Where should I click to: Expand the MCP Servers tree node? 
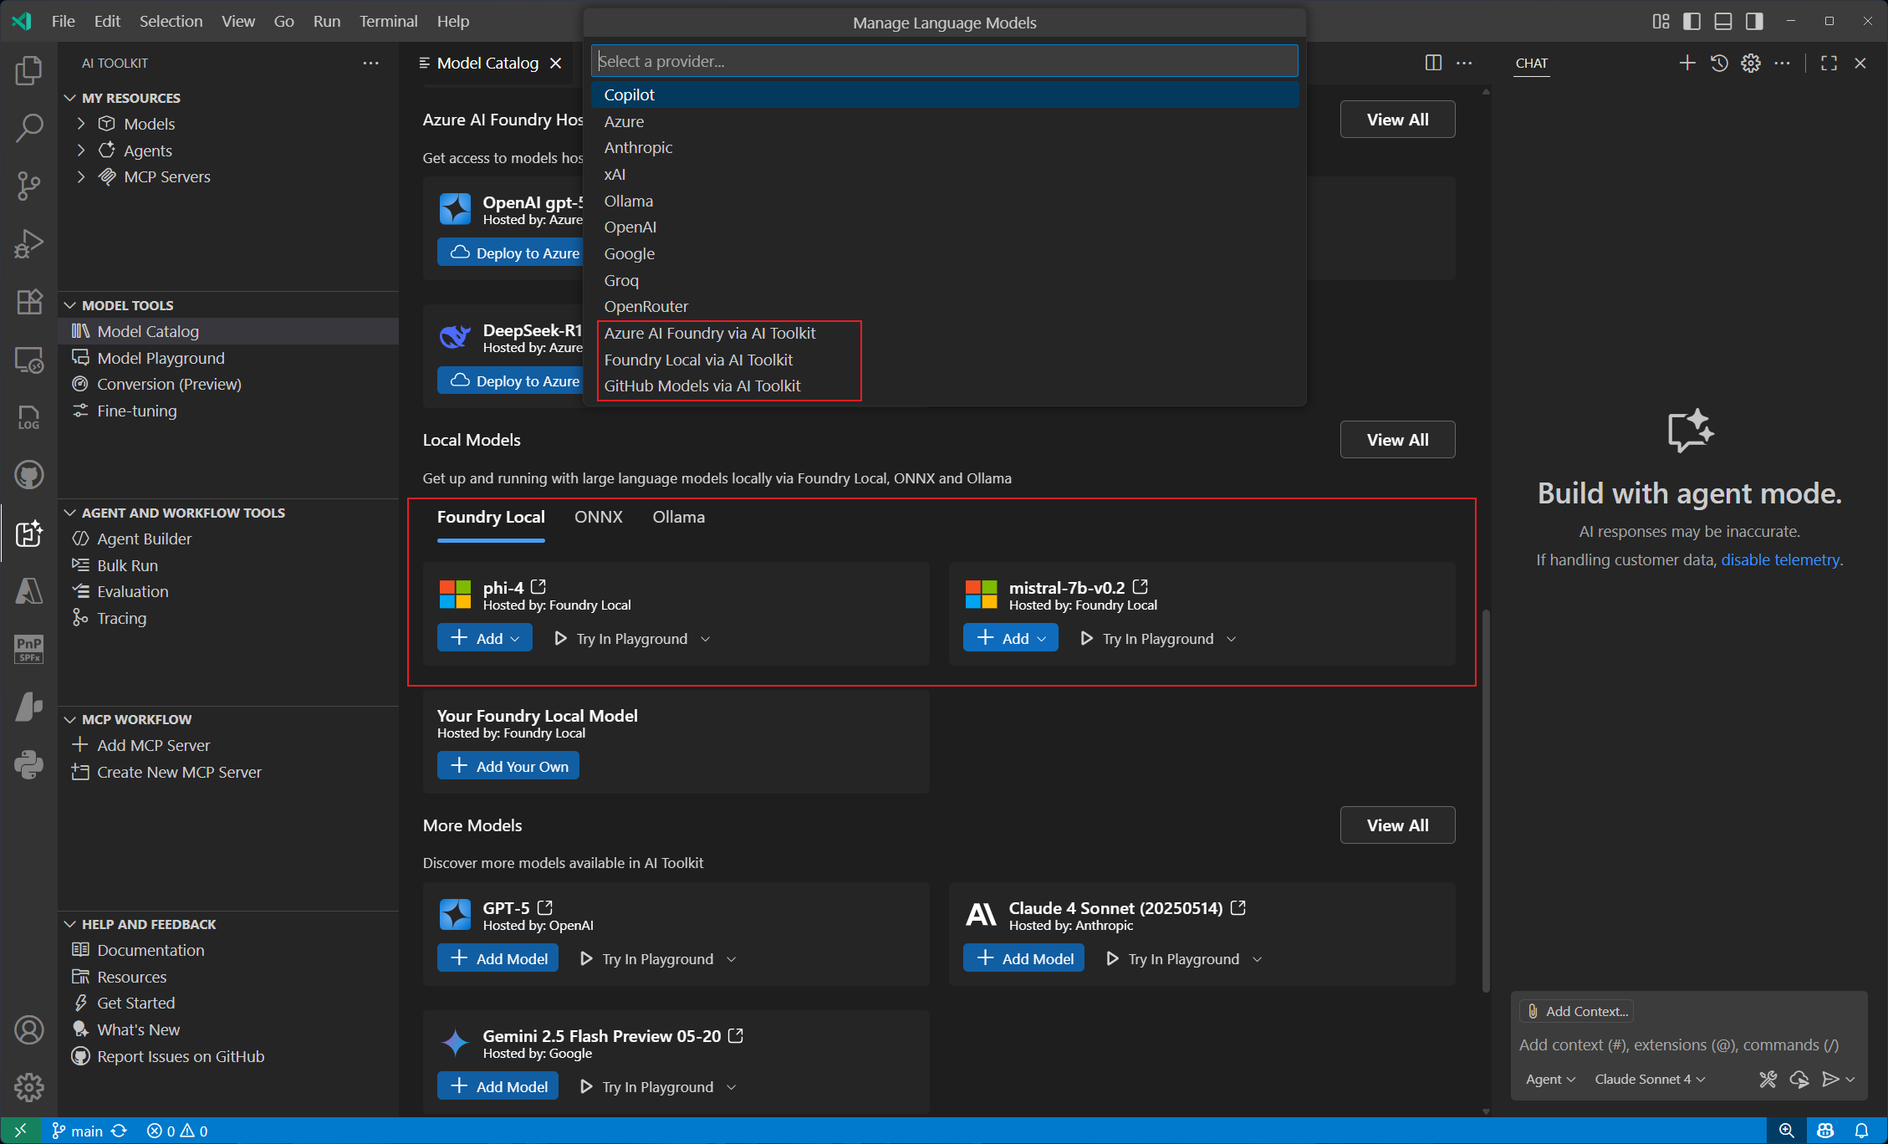coord(81,176)
